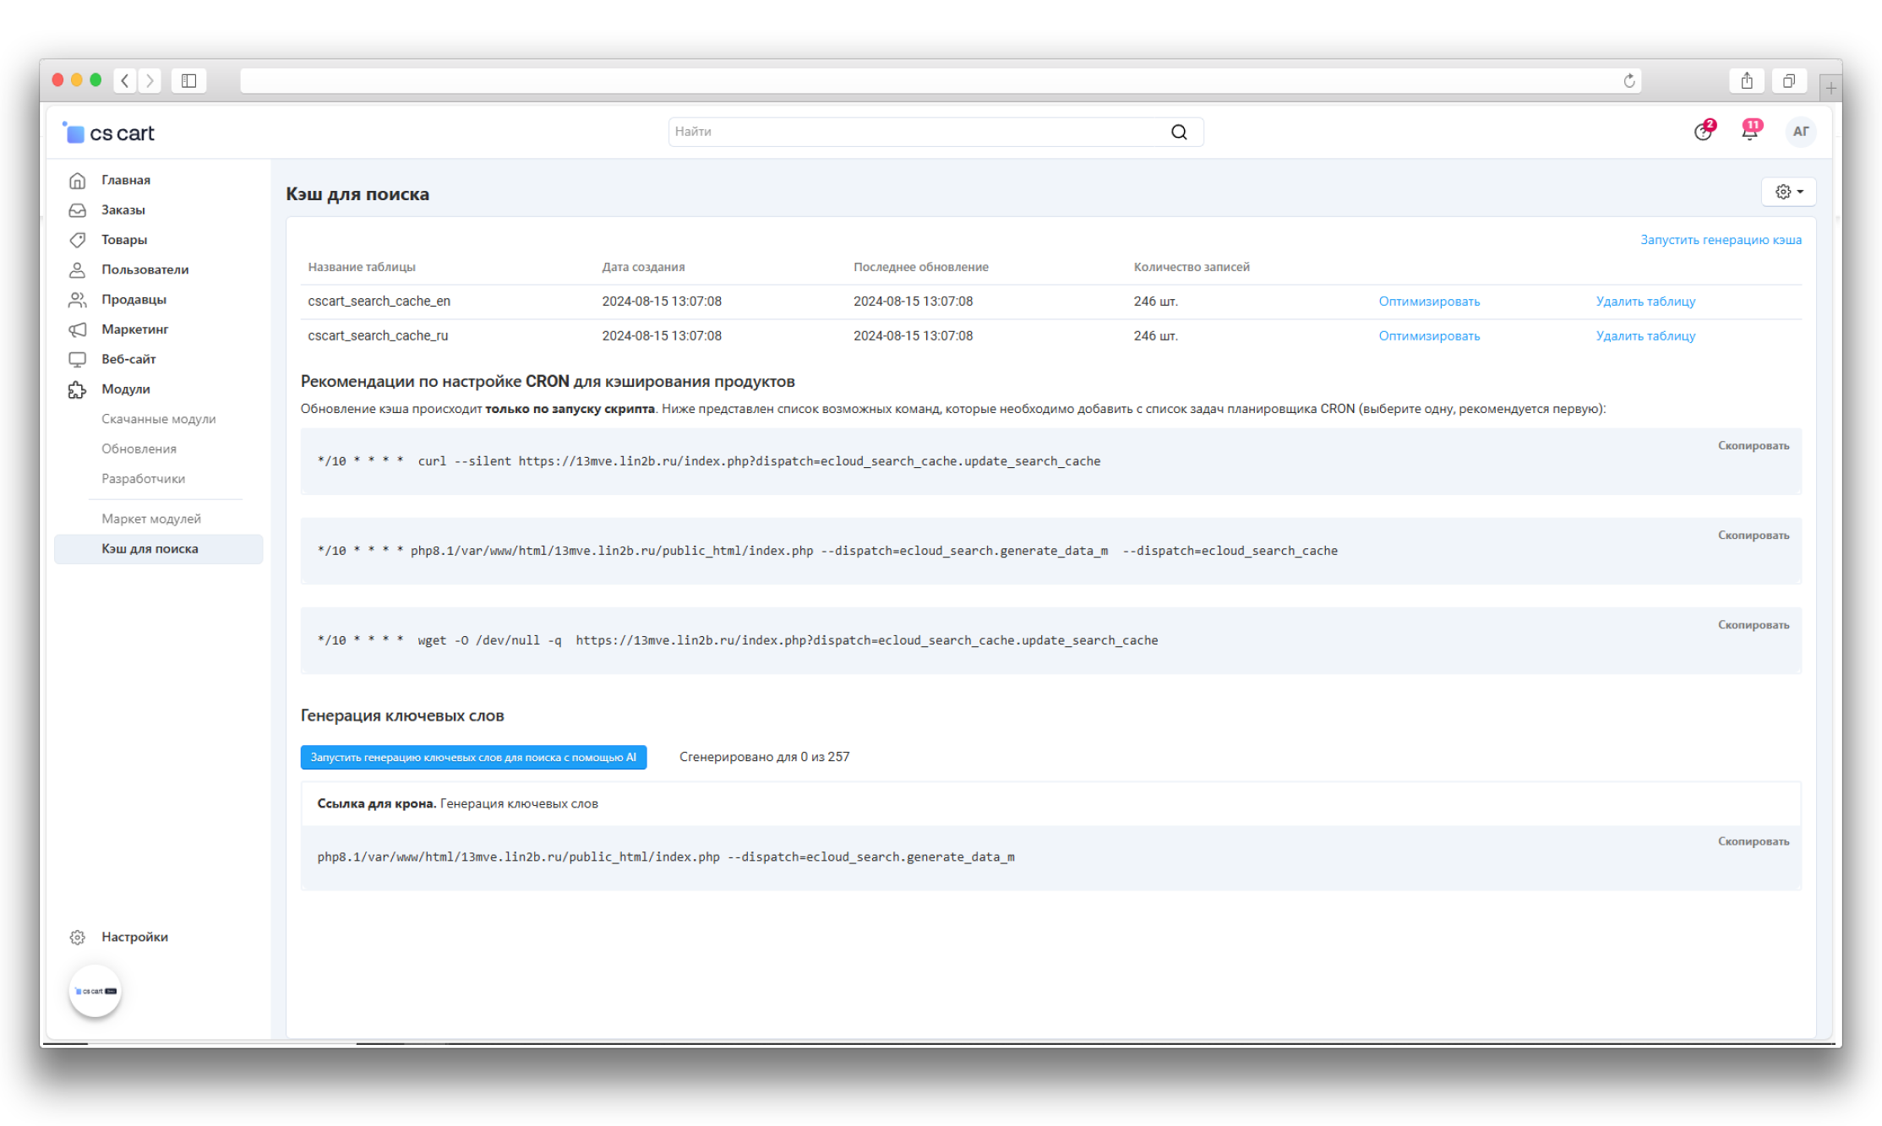Copy the curl CRON command
Screen dimensions: 1882x1126
pos(1753,446)
